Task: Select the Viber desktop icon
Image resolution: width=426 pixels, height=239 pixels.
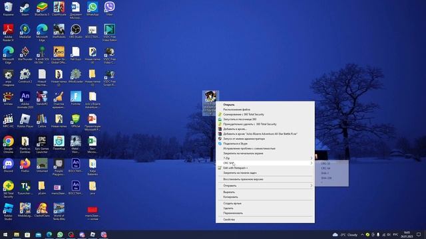Action: 109,9
